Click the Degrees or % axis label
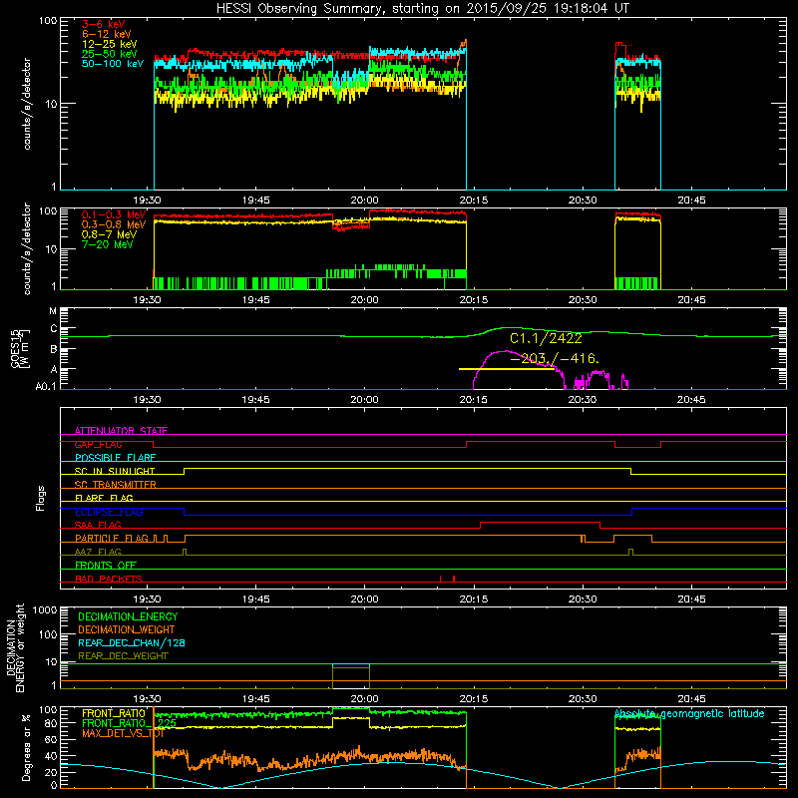The width and height of the screenshot is (798, 798). coord(26,747)
